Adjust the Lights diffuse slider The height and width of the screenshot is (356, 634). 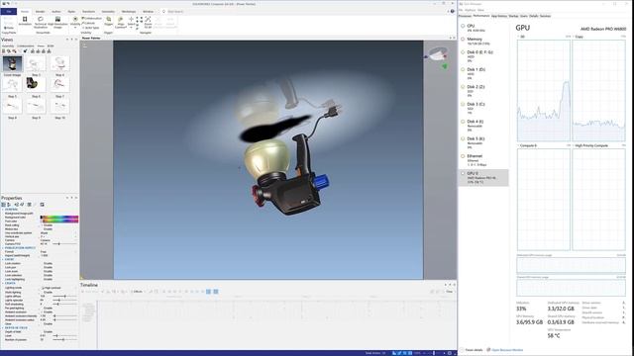tap(64, 297)
